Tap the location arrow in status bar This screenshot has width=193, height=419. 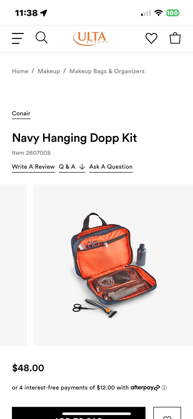[44, 13]
